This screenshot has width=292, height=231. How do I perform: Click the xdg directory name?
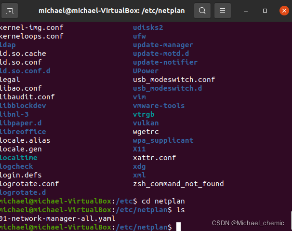pyautogui.click(x=139, y=166)
